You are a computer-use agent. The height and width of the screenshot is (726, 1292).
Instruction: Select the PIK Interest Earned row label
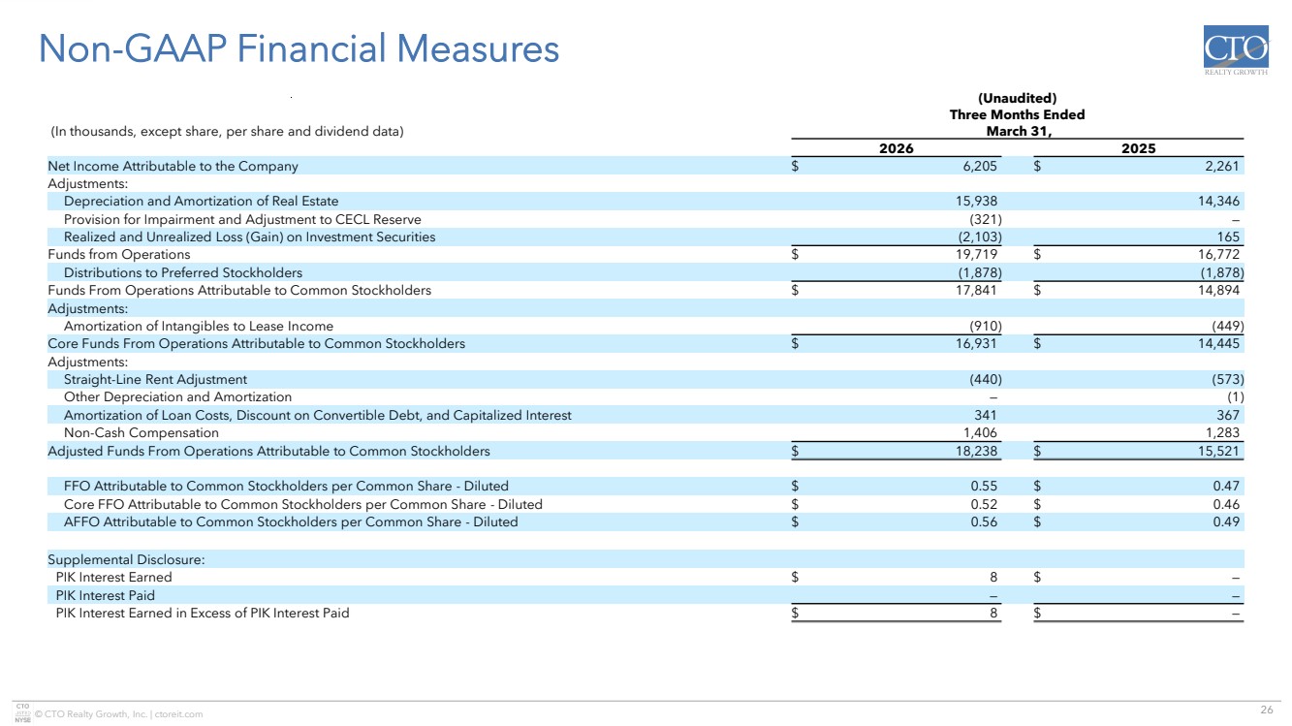[x=113, y=578]
